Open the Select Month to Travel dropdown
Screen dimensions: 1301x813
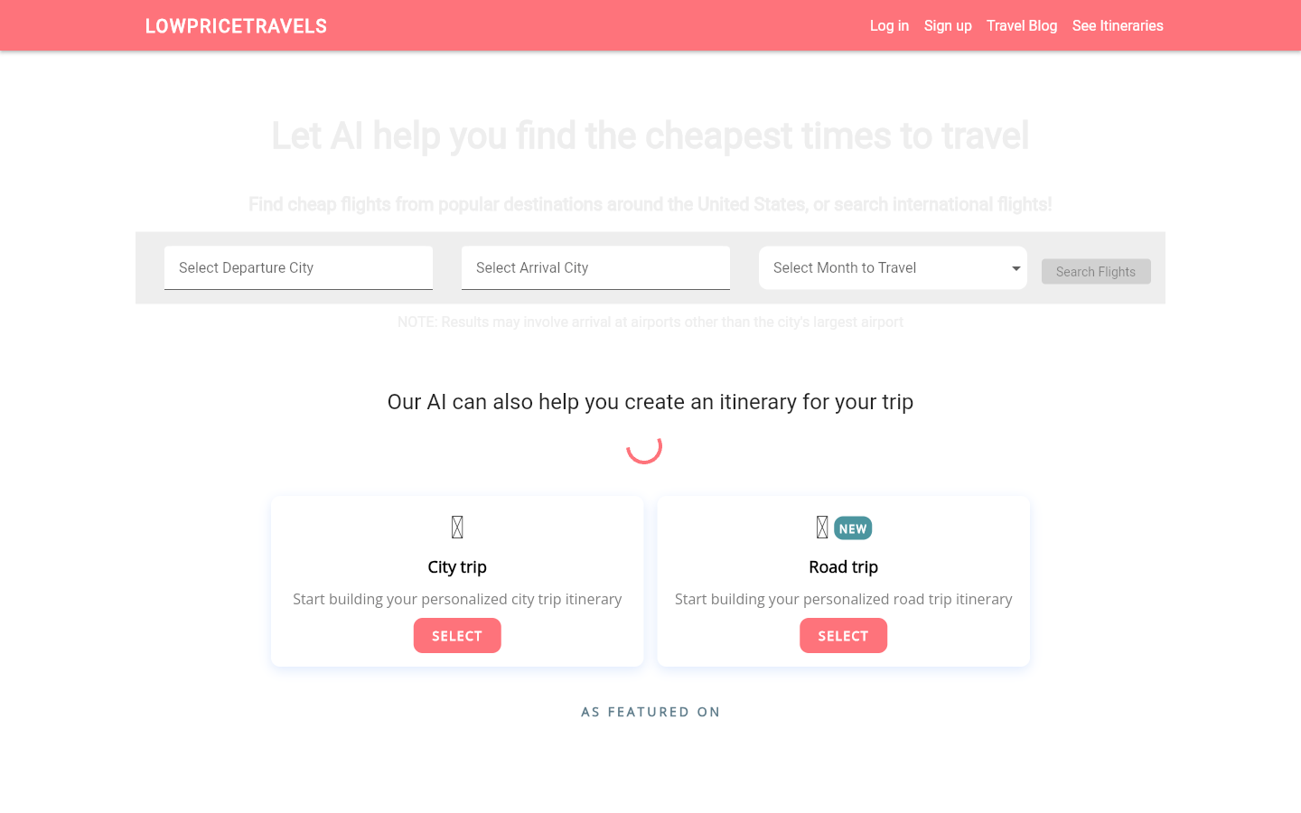coord(893,267)
